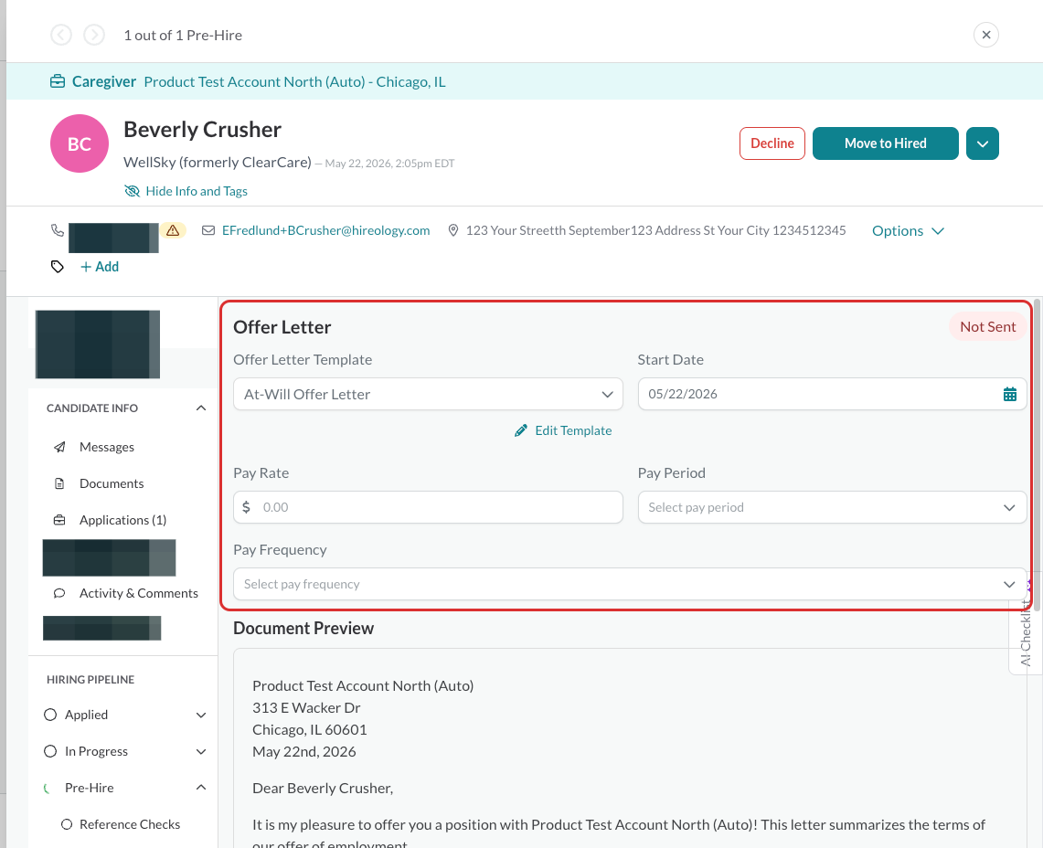Click "Chicago, IL 60601" preview line

pos(309,730)
